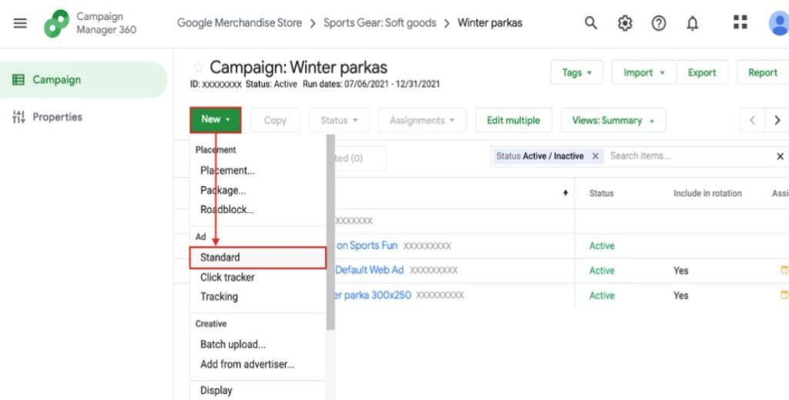Open Properties in the sidebar
Viewport: 789px width, 400px height.
[47, 117]
